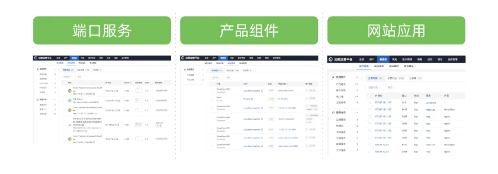Click the 数据分类 icon in 端口服务 sidebar
Image resolution: width=498 pixels, height=174 pixels.
point(37,100)
